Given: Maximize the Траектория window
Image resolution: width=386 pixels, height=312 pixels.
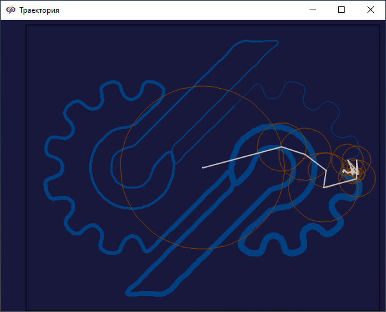Looking at the screenshot, I should (341, 10).
